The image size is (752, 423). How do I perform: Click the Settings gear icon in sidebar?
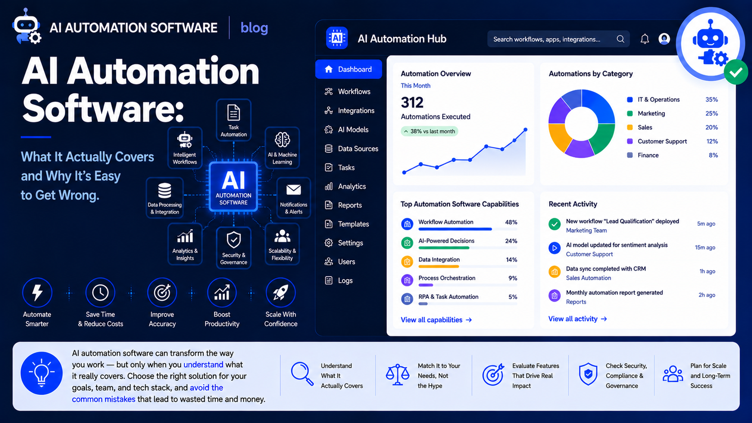[329, 243]
